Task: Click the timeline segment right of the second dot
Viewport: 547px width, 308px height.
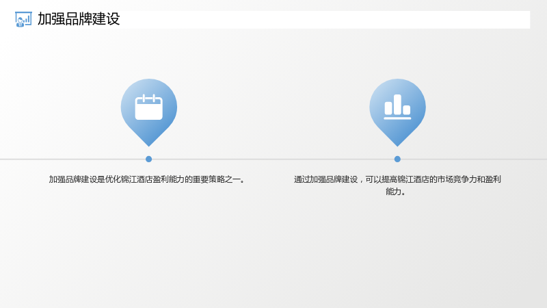Action: 474,159
